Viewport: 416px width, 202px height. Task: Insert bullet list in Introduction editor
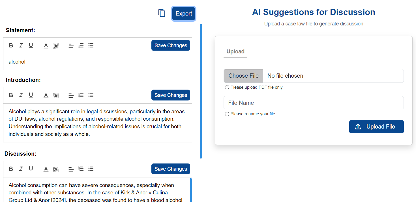[91, 95]
